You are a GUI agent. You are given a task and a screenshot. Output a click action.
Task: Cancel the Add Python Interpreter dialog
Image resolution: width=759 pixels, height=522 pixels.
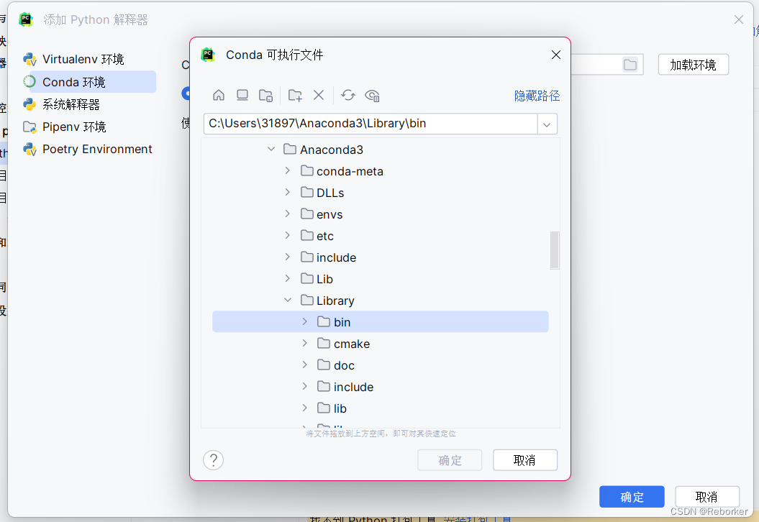(x=706, y=497)
